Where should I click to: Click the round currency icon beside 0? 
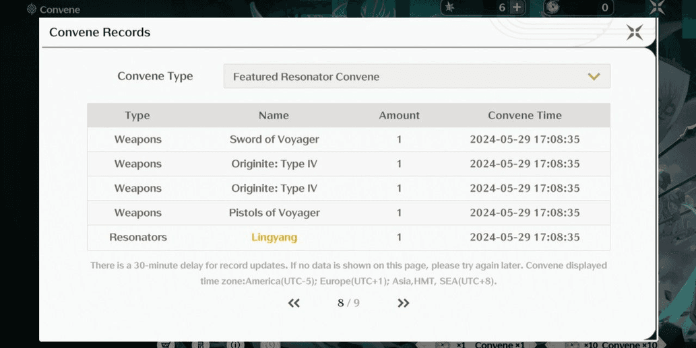552,7
